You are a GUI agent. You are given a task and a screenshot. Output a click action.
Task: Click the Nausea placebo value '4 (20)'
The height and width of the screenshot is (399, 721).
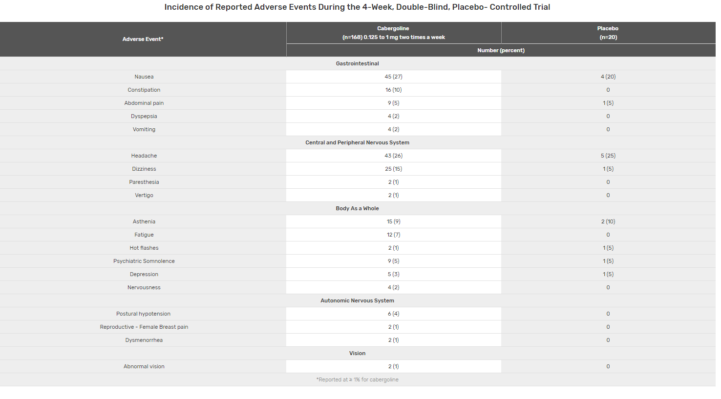(x=608, y=77)
